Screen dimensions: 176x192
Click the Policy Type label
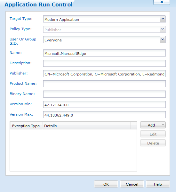pos(20,29)
